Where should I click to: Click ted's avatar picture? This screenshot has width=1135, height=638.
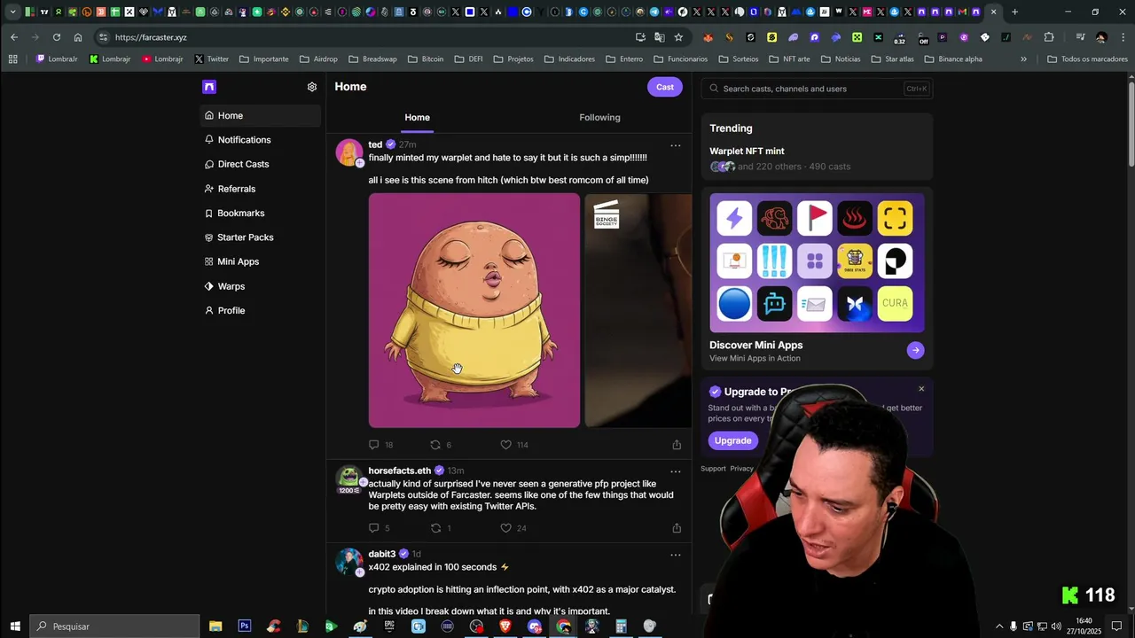[349, 152]
